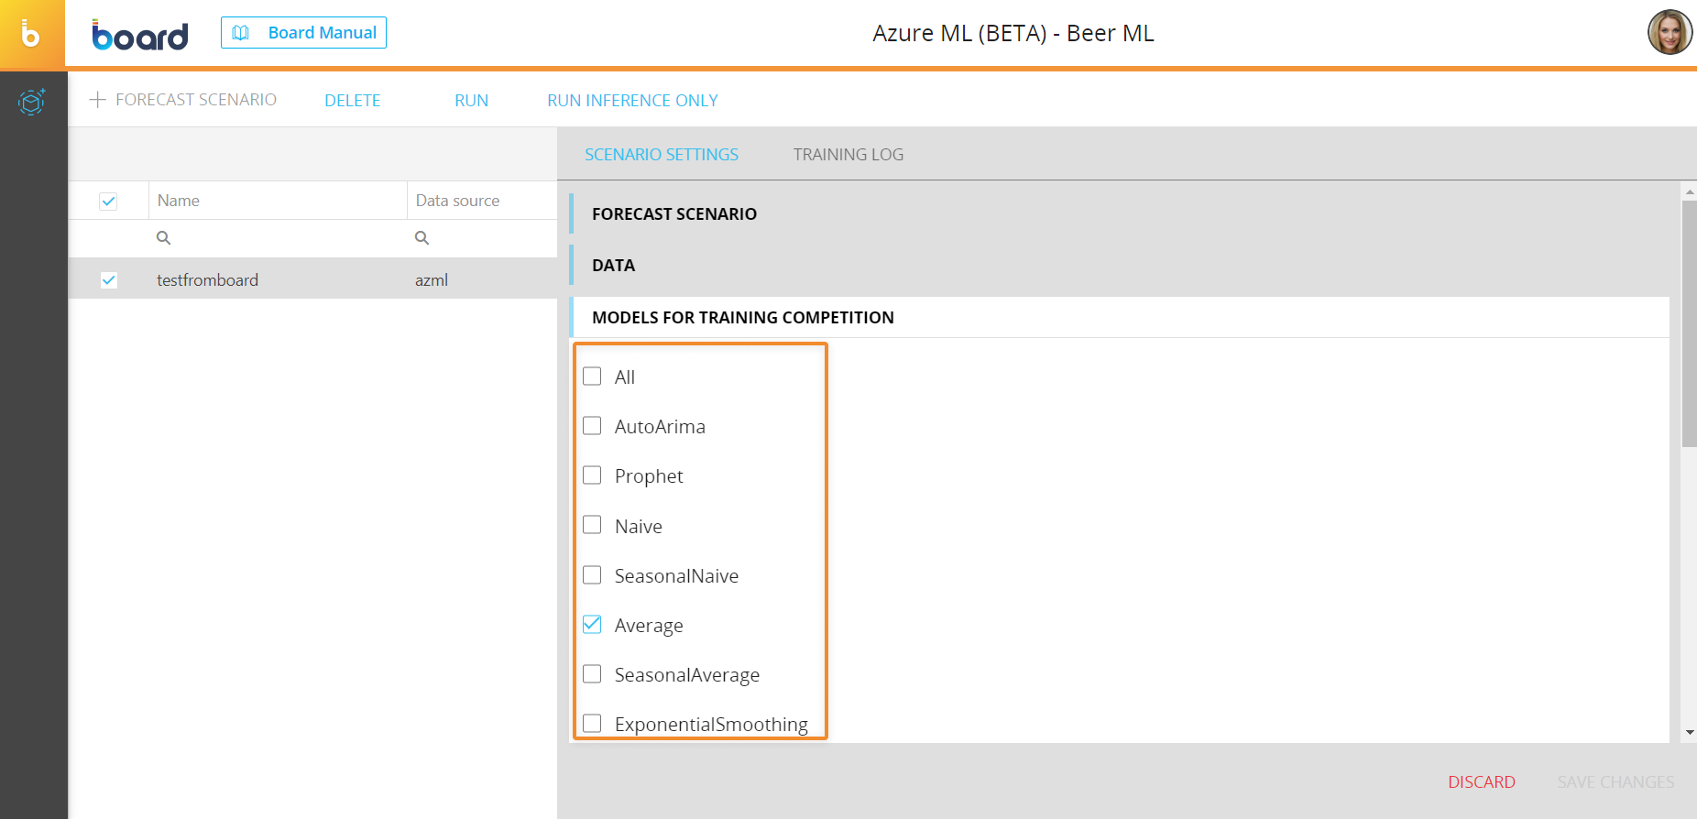Click the Name column search icon
This screenshot has height=819, width=1697.
(x=163, y=237)
